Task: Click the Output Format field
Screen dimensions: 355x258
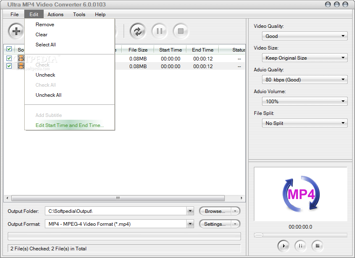Action: [x=116, y=224]
